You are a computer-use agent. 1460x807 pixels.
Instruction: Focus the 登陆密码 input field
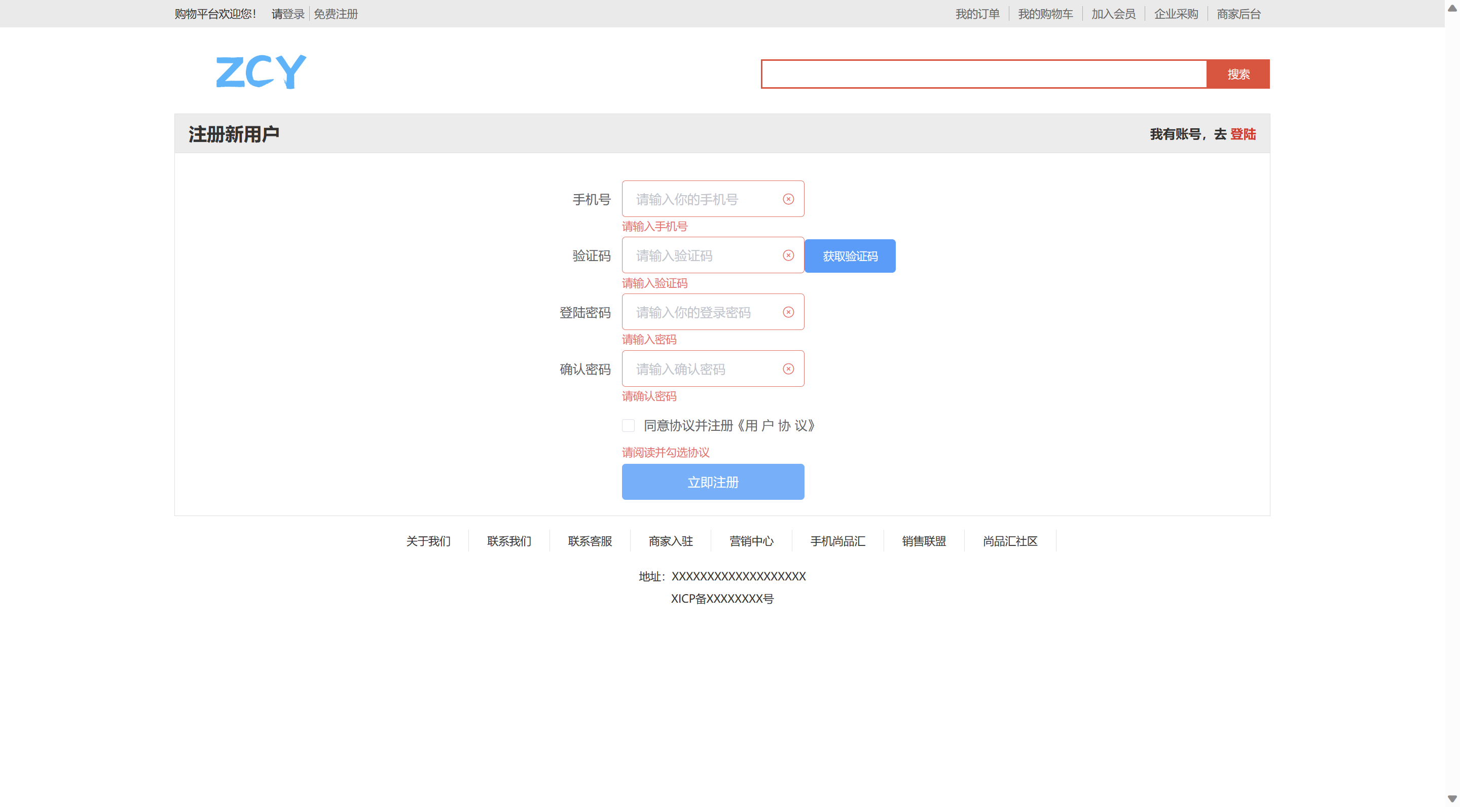(713, 312)
